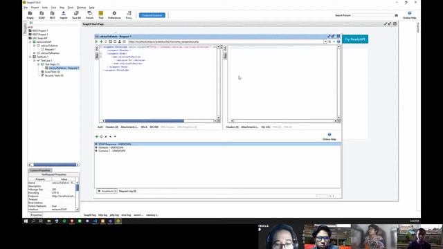
Task: Submit request with green play arrow
Action: click(x=97, y=41)
